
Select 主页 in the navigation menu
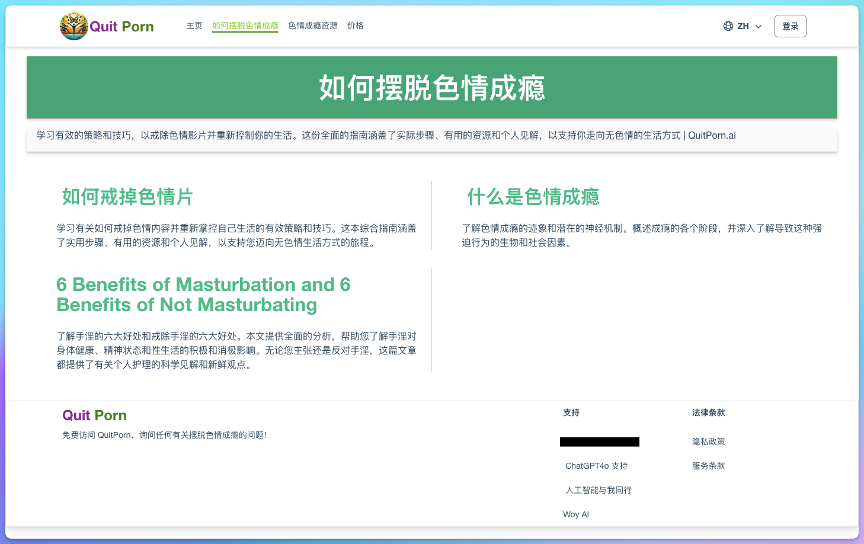194,25
